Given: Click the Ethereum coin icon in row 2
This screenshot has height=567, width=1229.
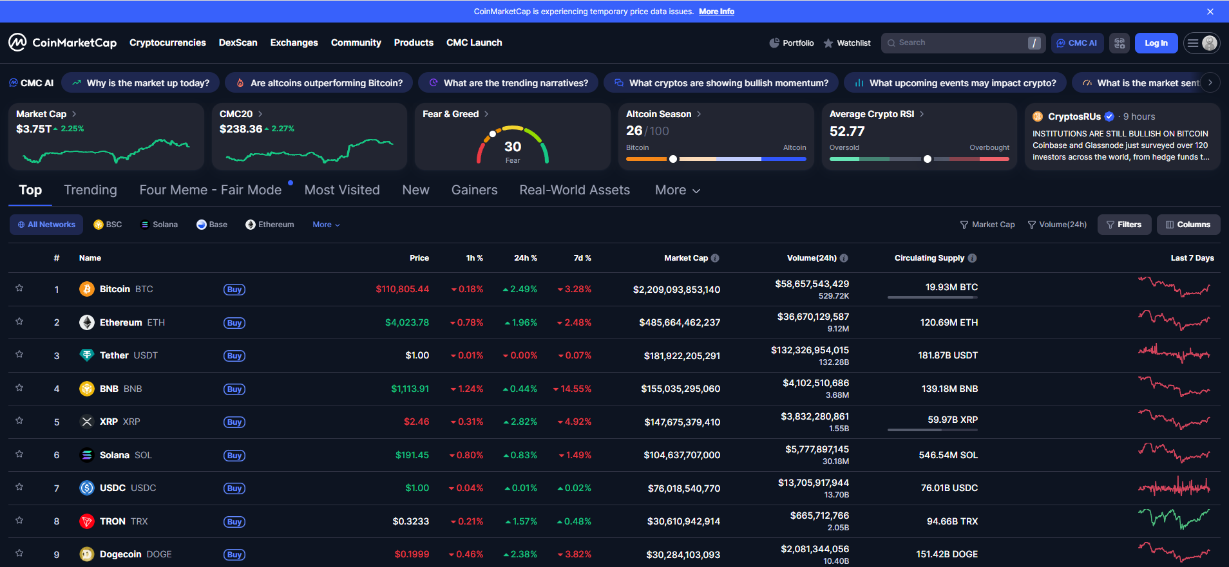Looking at the screenshot, I should click(87, 322).
